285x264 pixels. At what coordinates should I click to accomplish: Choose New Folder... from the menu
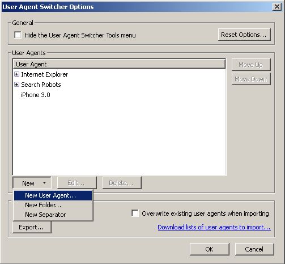coord(53,205)
